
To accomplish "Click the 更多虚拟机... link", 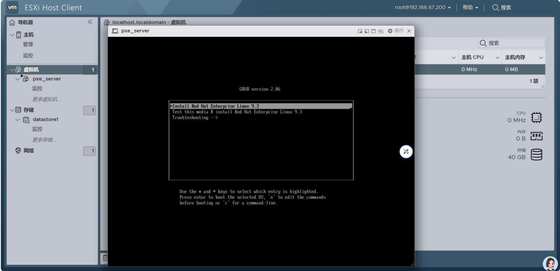I will pyautogui.click(x=47, y=99).
